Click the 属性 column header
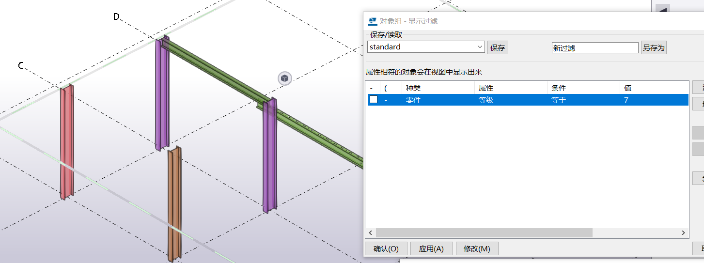704x263 pixels. (x=511, y=88)
